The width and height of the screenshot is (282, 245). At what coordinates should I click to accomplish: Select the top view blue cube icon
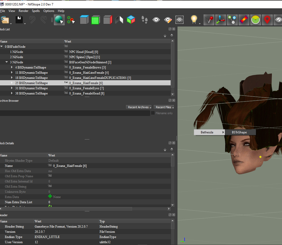pyautogui.click(x=84, y=20)
